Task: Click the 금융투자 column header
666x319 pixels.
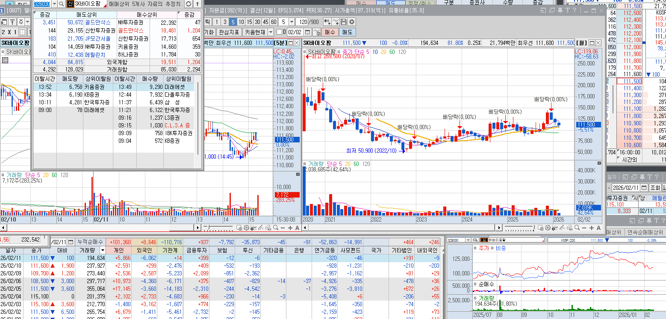Action: [x=196, y=250]
